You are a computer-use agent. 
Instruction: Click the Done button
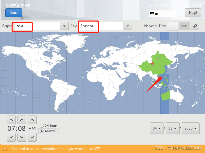coord(14,13)
